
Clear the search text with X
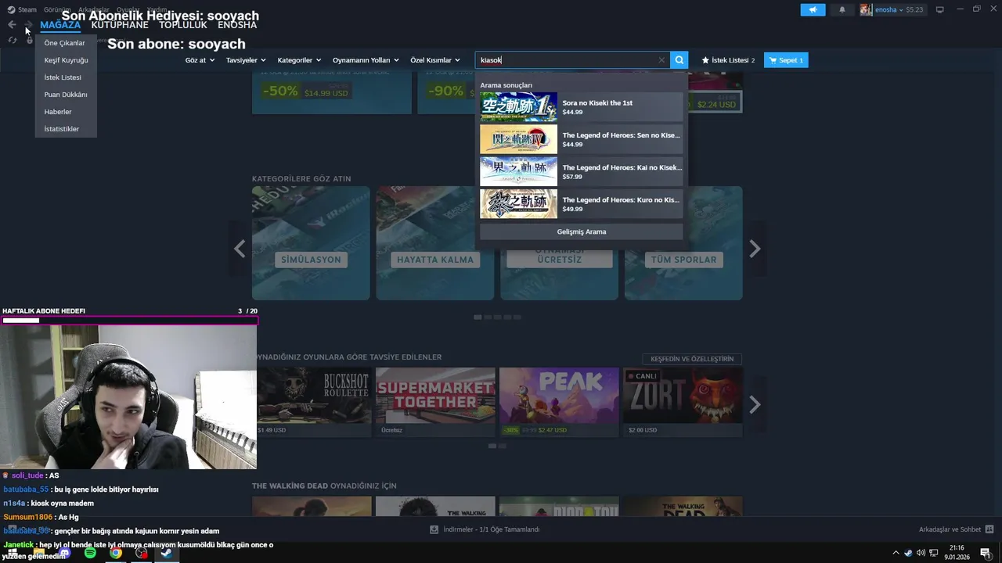(x=661, y=60)
